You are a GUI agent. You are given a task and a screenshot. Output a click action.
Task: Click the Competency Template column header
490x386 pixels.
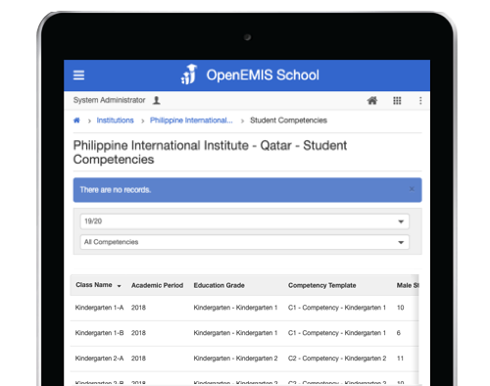click(x=321, y=285)
